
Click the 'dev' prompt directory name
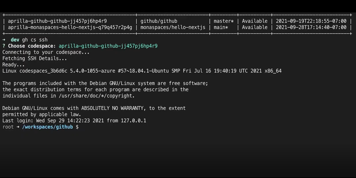15,40
